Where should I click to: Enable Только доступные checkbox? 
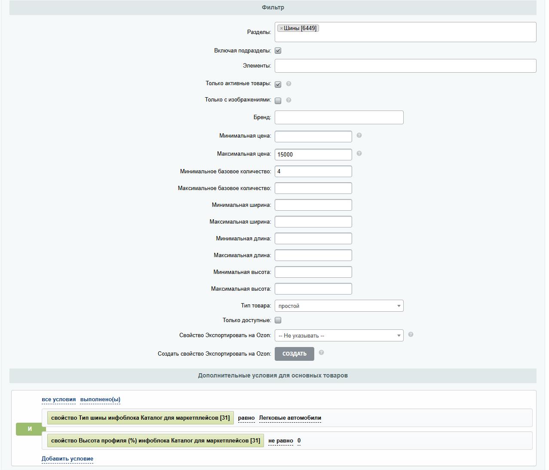pyautogui.click(x=278, y=320)
